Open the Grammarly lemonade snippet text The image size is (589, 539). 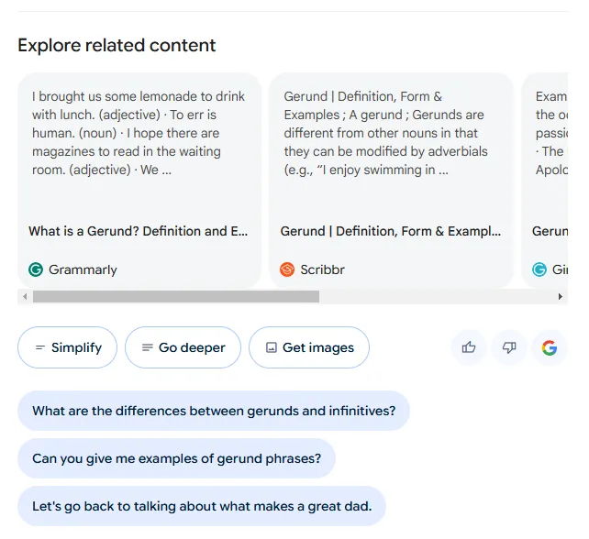[x=139, y=133]
